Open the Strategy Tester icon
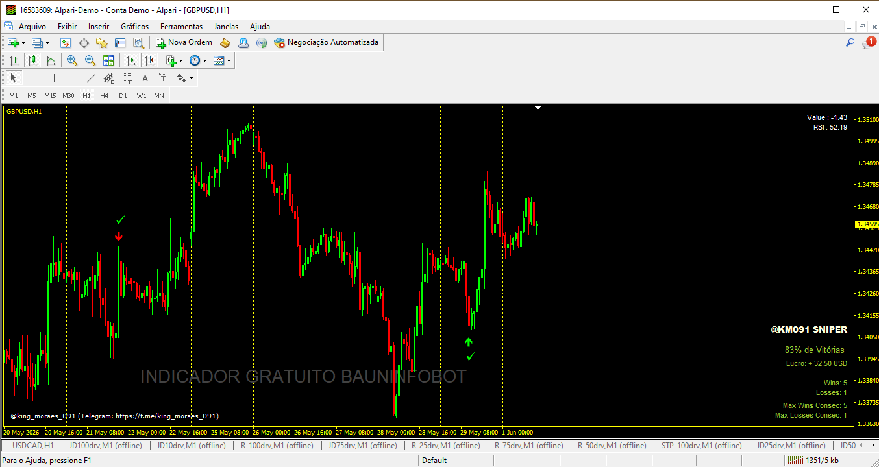 (138, 43)
